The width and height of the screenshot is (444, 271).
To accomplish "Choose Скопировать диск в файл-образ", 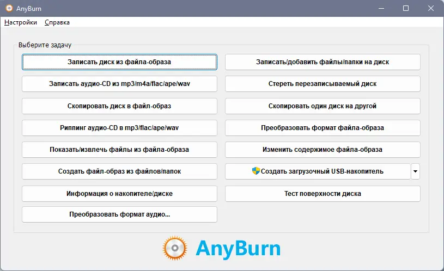I will [x=119, y=106].
